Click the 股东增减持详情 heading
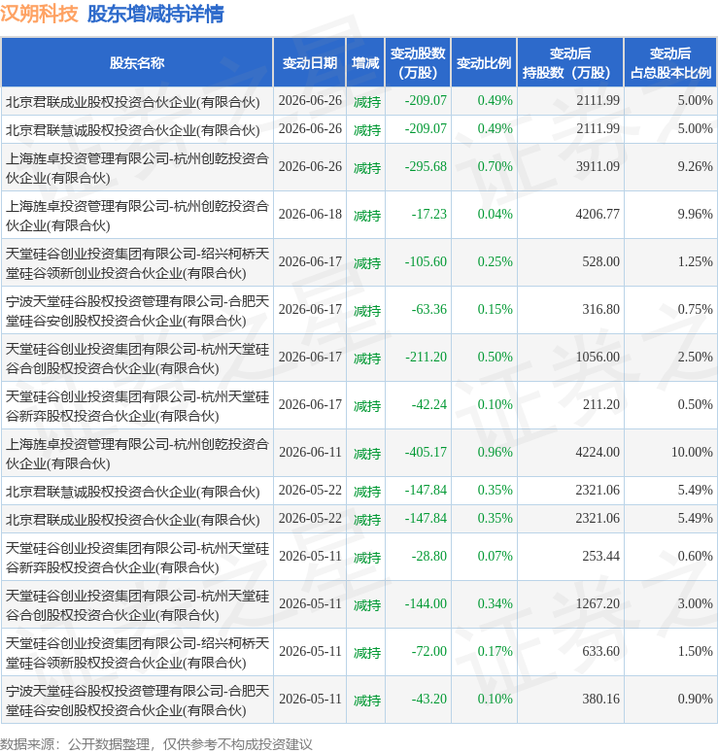 point(155,14)
